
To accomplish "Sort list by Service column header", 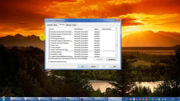I will coord(61,29).
